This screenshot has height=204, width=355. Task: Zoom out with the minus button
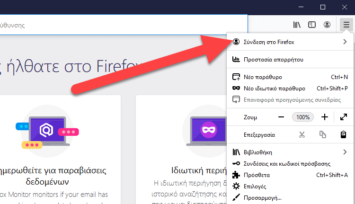click(x=281, y=117)
